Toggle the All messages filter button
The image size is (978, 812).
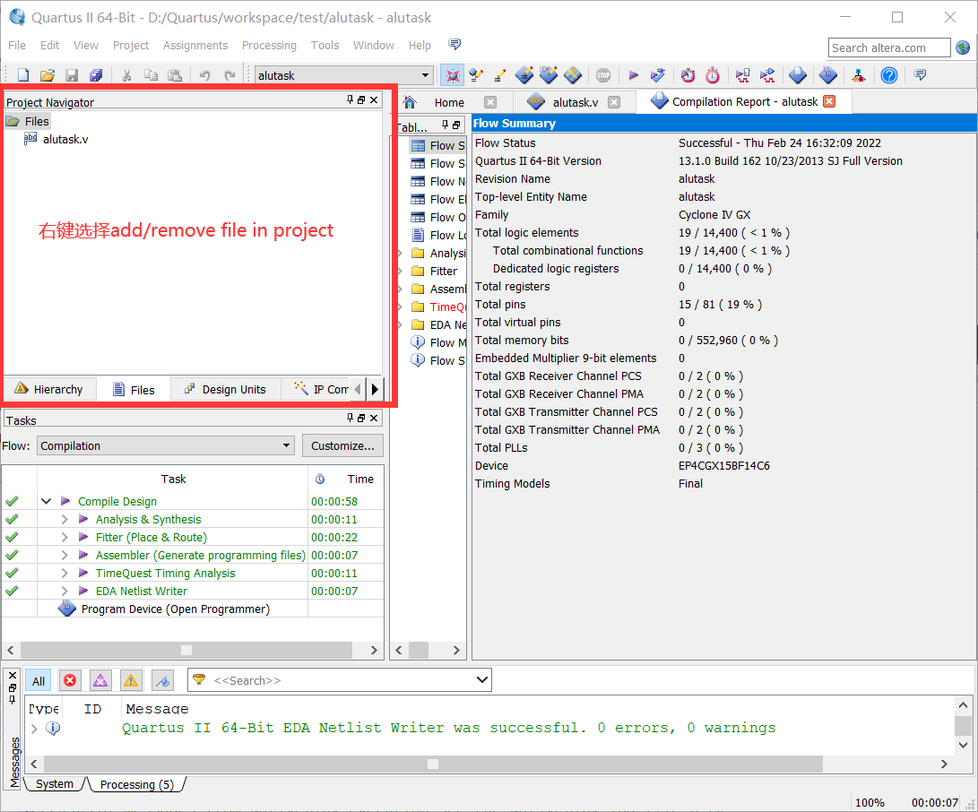tap(38, 680)
